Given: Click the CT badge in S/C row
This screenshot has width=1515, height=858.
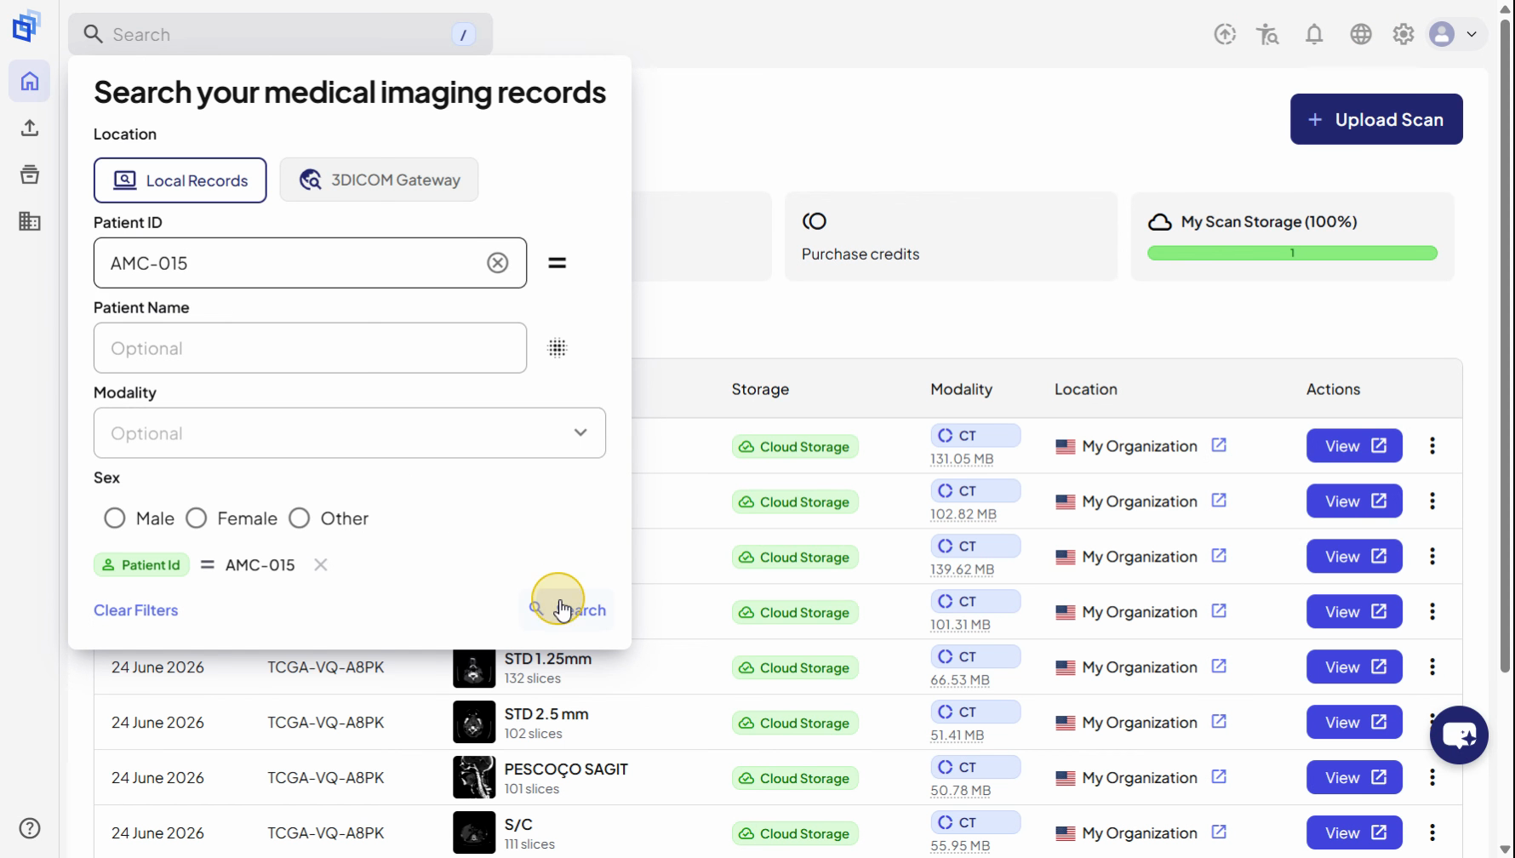Looking at the screenshot, I should pyautogui.click(x=975, y=822).
